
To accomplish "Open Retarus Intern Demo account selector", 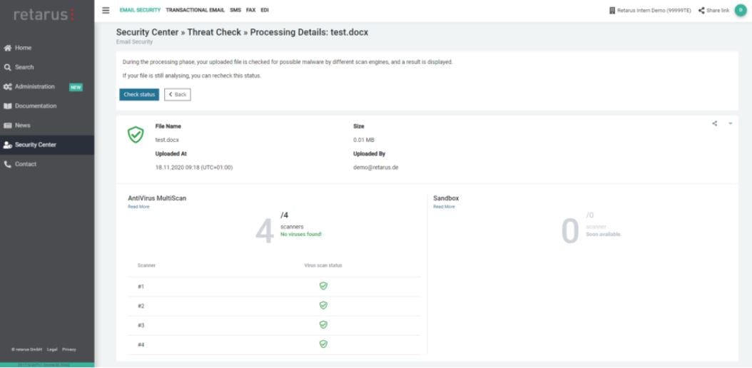I will tap(650, 11).
